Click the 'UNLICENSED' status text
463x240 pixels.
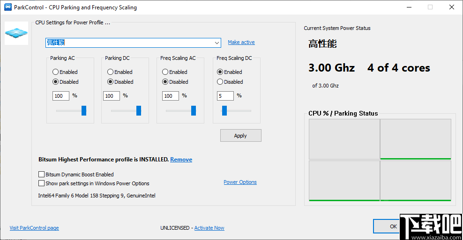click(175, 228)
